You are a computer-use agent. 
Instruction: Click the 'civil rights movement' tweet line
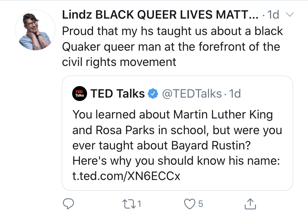[x=119, y=62]
